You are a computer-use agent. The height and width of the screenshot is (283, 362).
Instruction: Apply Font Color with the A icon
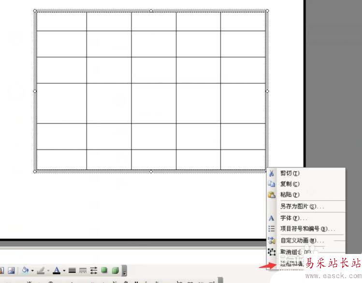click(57, 270)
